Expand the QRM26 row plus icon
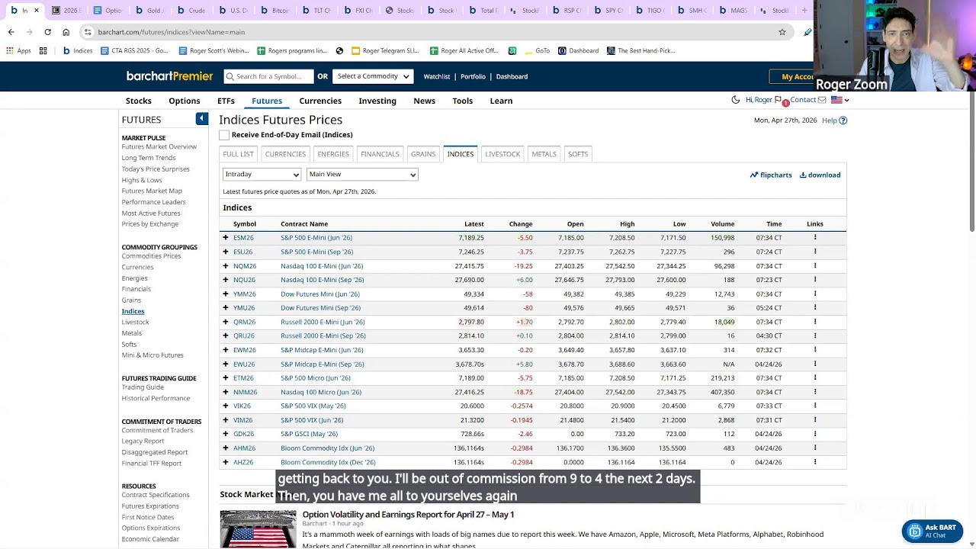 [x=225, y=322]
